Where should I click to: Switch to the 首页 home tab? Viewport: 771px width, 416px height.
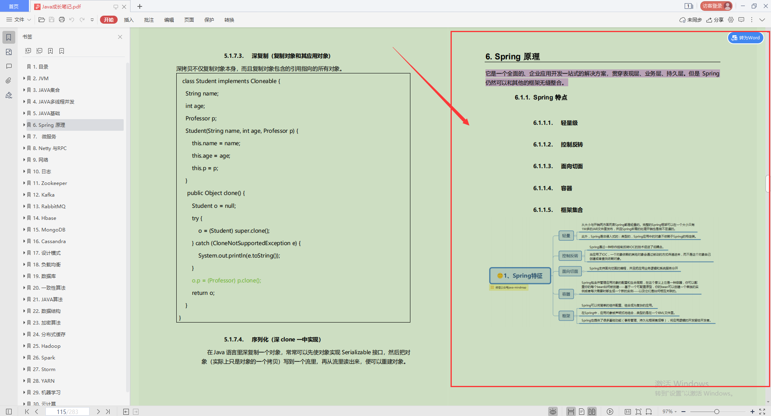[14, 6]
